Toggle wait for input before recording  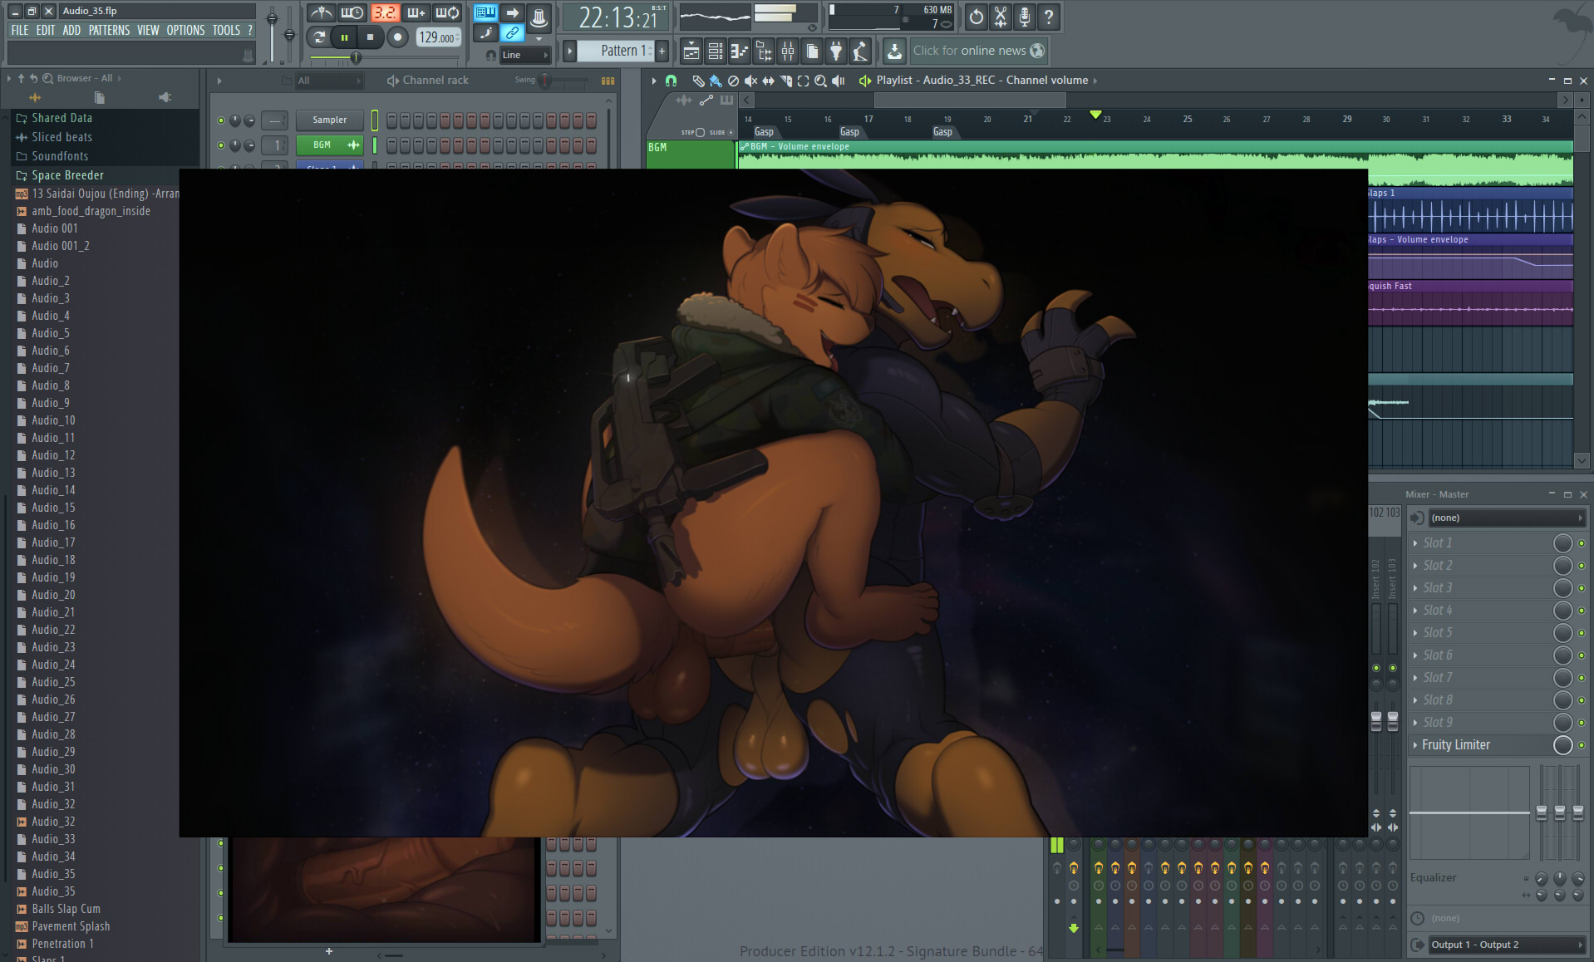point(352,13)
